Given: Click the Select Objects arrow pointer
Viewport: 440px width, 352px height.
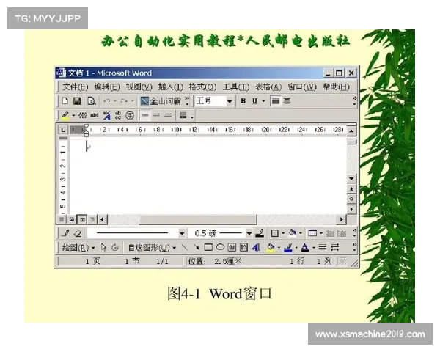Looking at the screenshot, I should tap(103, 247).
